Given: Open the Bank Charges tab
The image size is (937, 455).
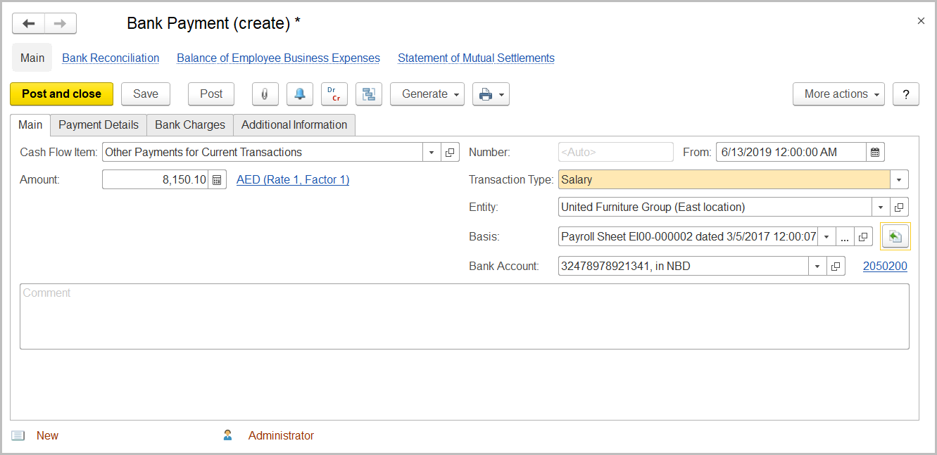Looking at the screenshot, I should tap(189, 124).
